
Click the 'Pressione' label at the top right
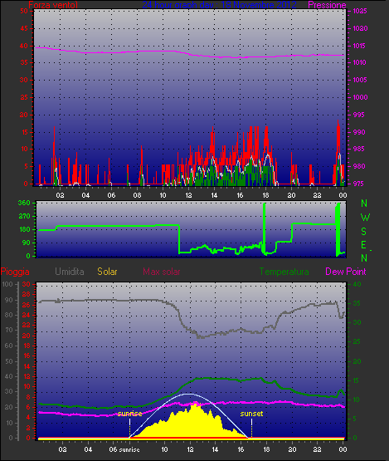(327, 5)
